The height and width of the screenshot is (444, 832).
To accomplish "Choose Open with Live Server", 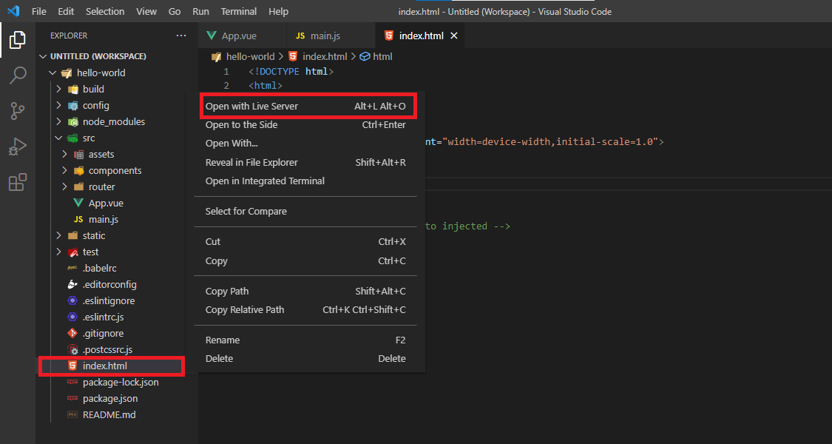I will click(252, 107).
